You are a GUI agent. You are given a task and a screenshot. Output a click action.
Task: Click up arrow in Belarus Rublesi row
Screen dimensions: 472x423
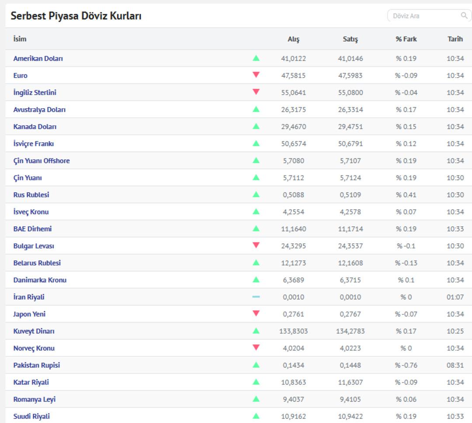(x=256, y=263)
